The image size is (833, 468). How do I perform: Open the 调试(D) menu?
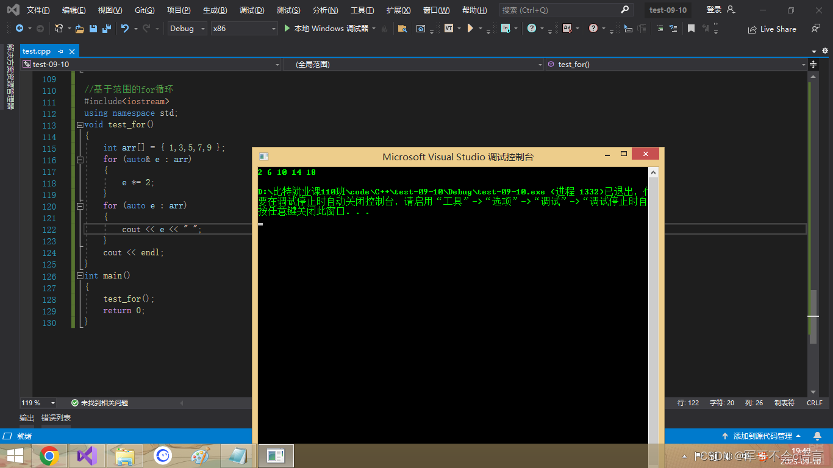(252, 10)
